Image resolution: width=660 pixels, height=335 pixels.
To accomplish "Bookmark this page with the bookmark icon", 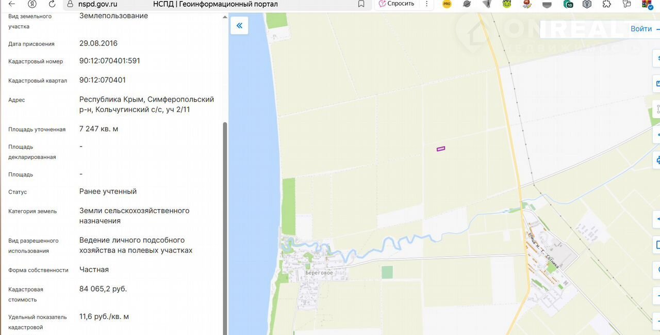I will tap(361, 4).
